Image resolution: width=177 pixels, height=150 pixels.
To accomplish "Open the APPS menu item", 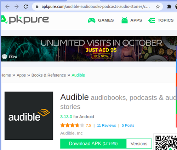I will click(136, 20).
